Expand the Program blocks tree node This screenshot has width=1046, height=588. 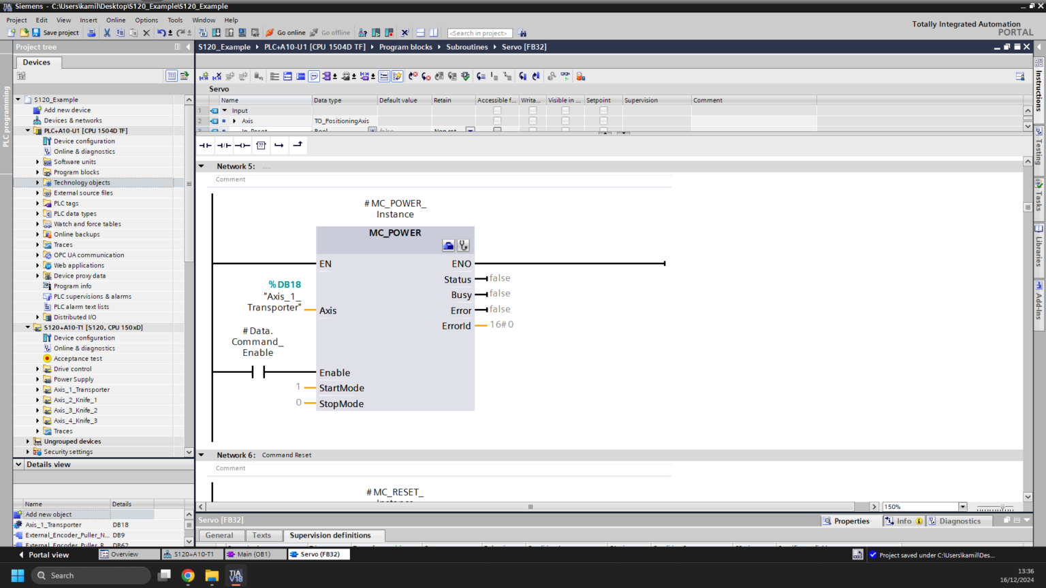[37, 172]
